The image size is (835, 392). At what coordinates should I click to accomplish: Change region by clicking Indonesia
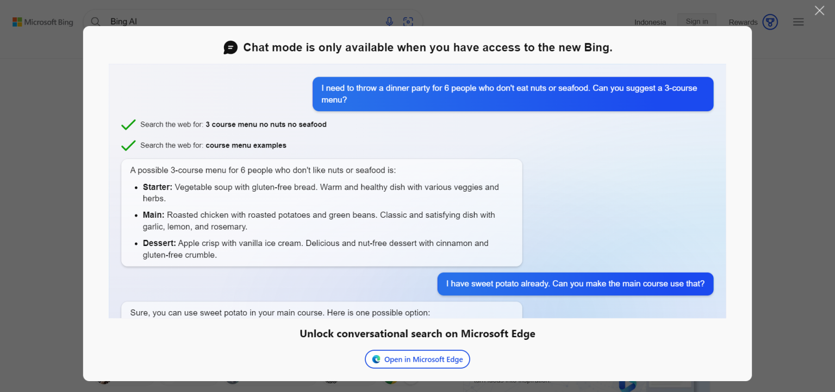pos(650,22)
